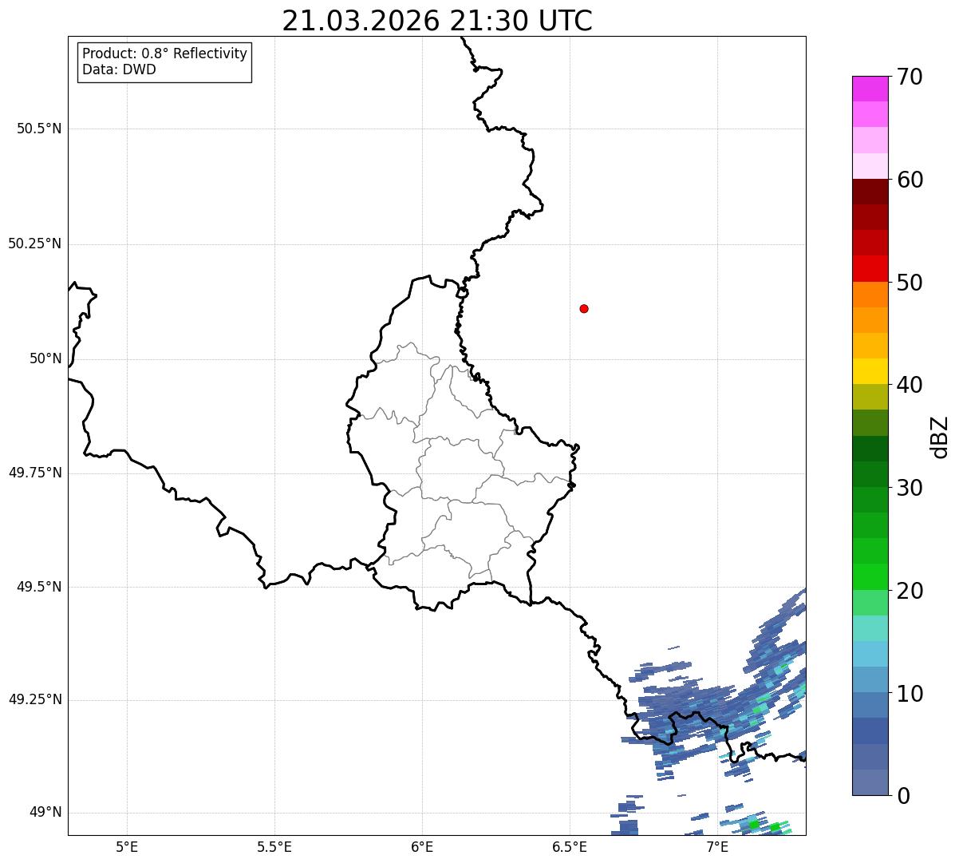Click the "Data: DWD" label
Viewport: 959px width, 863px height.
[x=119, y=69]
